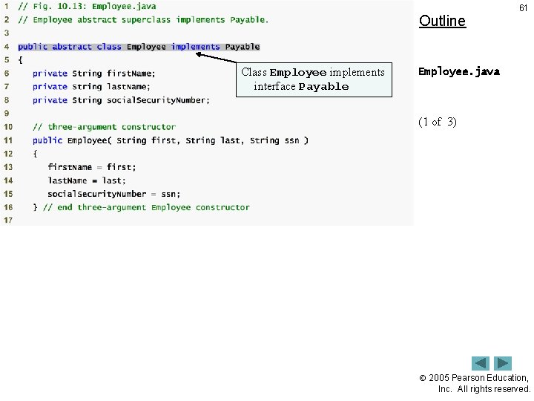
Task: Click the 'socialSecurityNumber = ssn;' statement
Action: point(114,194)
